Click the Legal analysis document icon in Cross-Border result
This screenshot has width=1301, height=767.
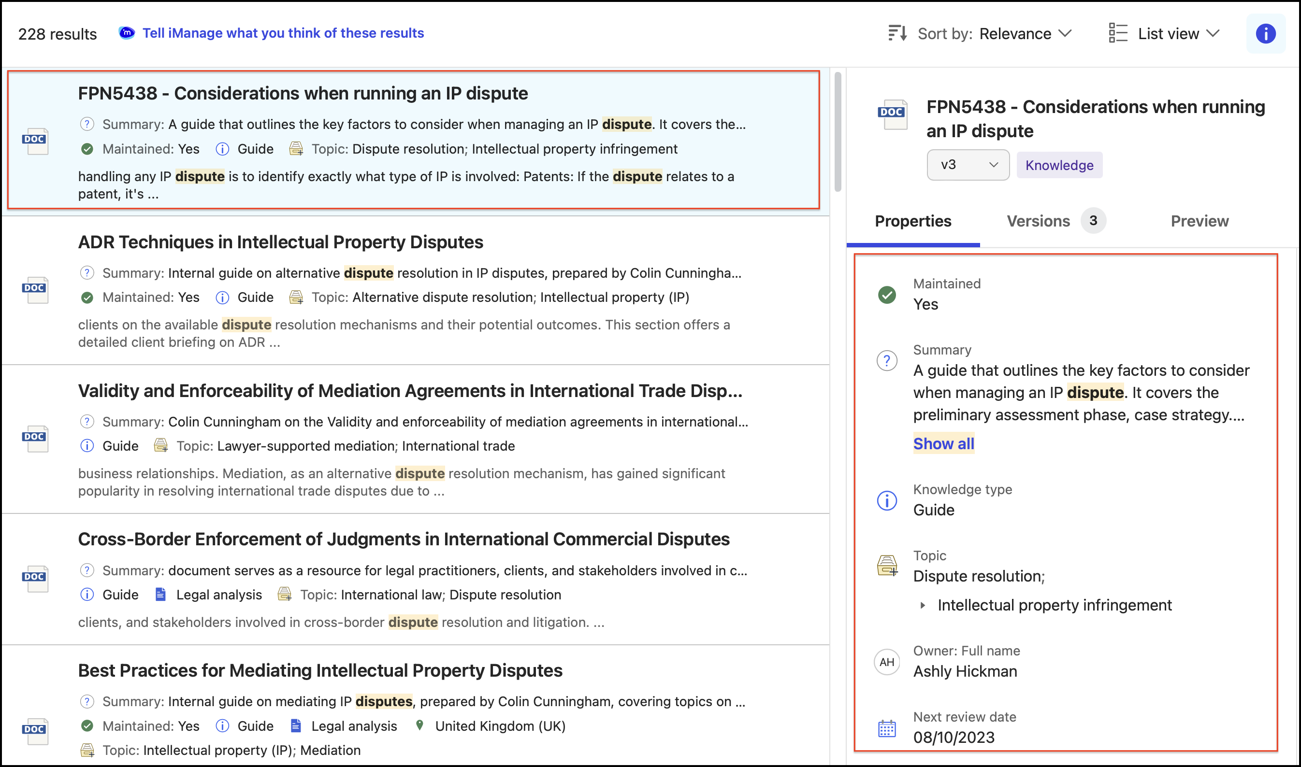[161, 595]
